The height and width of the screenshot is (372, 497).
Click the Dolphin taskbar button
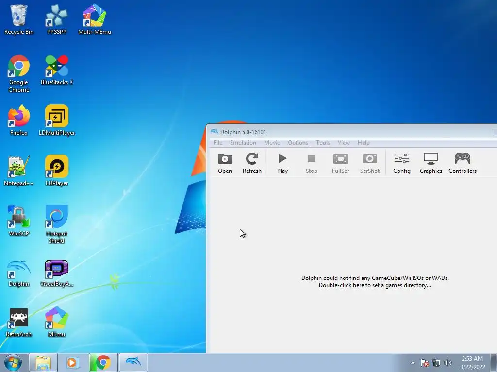tap(133, 362)
